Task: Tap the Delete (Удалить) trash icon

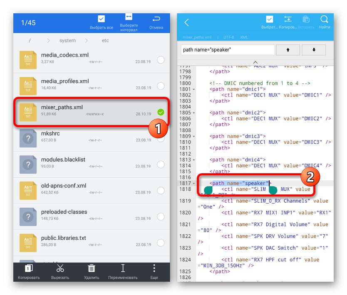Action: point(92,268)
